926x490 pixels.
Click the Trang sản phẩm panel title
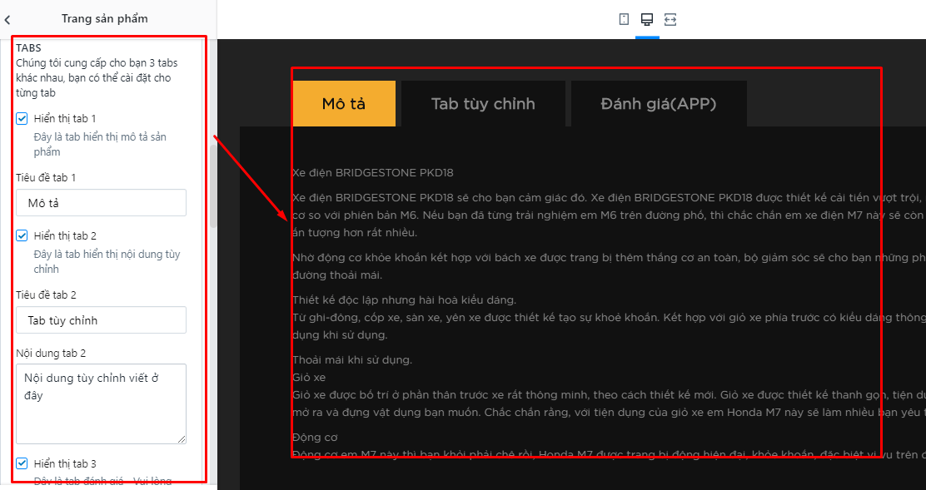(105, 19)
